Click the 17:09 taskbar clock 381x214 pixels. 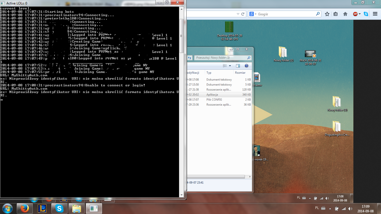[365, 209]
